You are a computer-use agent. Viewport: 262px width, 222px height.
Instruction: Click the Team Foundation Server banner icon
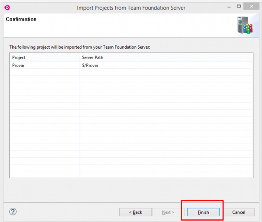point(245,25)
